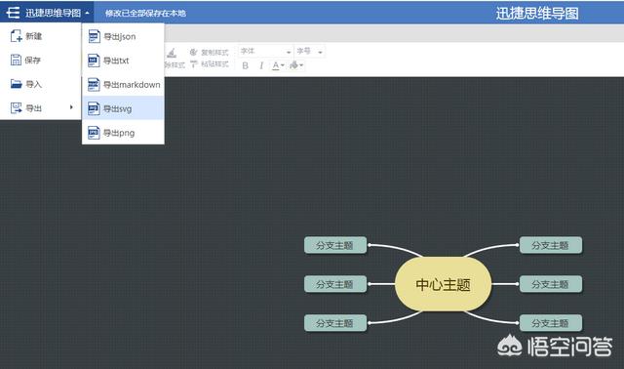624x369 pixels.
Task: Open the 字号 font size dropdown
Action: (x=310, y=52)
